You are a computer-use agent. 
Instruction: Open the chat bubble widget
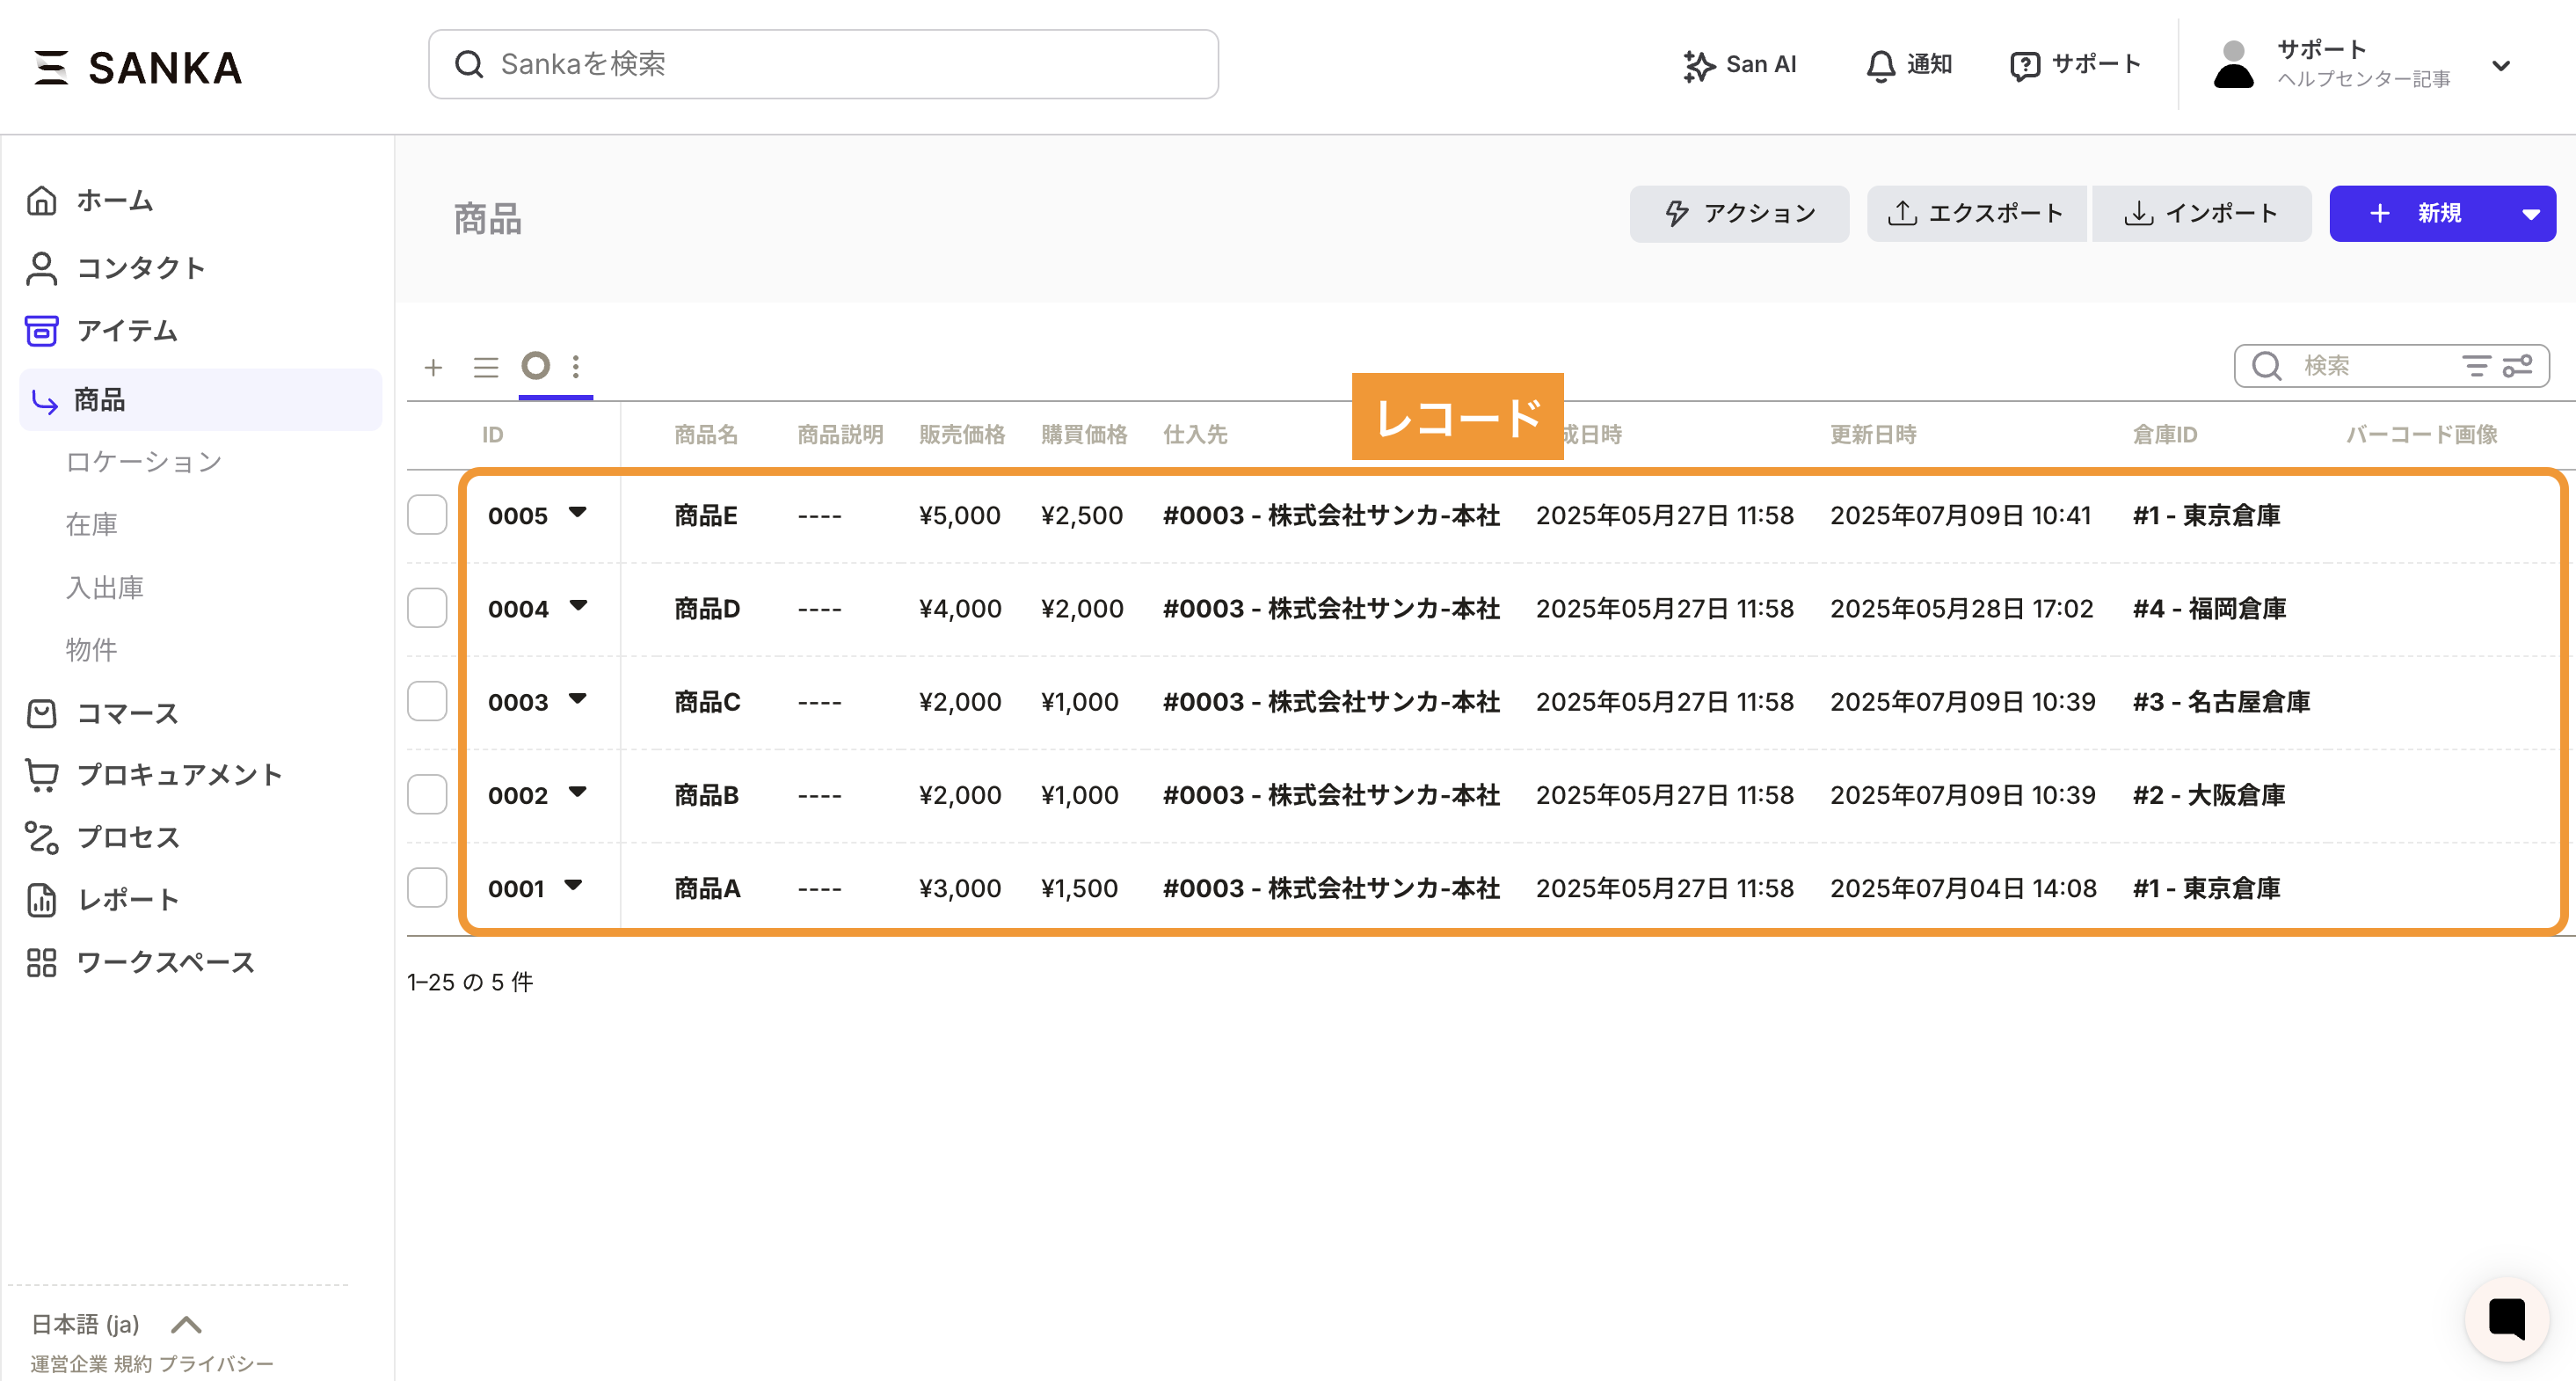(2506, 1318)
